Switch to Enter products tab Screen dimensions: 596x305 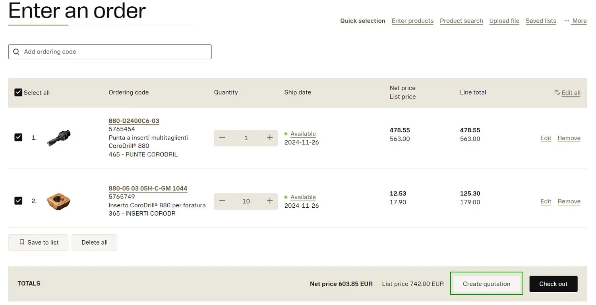(x=412, y=21)
